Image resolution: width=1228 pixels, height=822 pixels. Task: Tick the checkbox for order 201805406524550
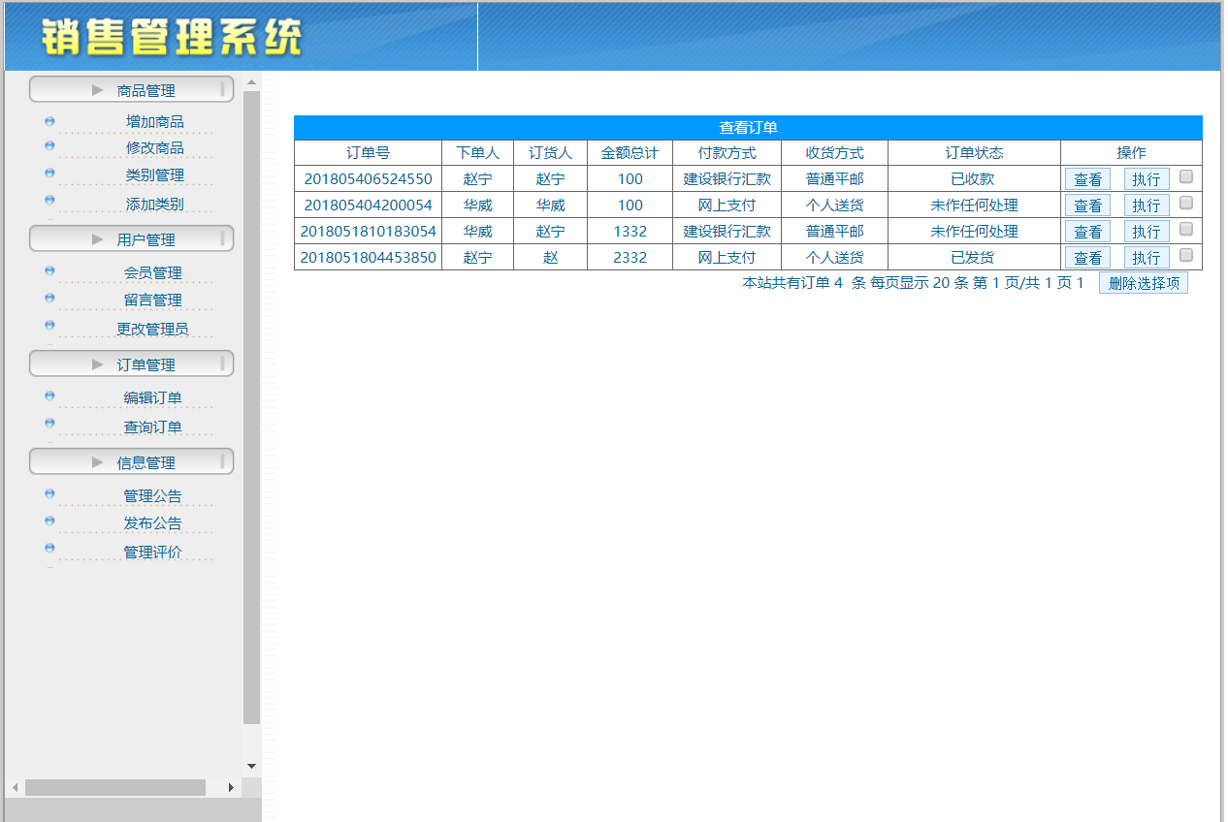tap(1185, 176)
